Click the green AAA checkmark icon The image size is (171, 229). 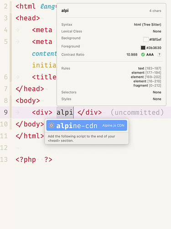coord(143,55)
